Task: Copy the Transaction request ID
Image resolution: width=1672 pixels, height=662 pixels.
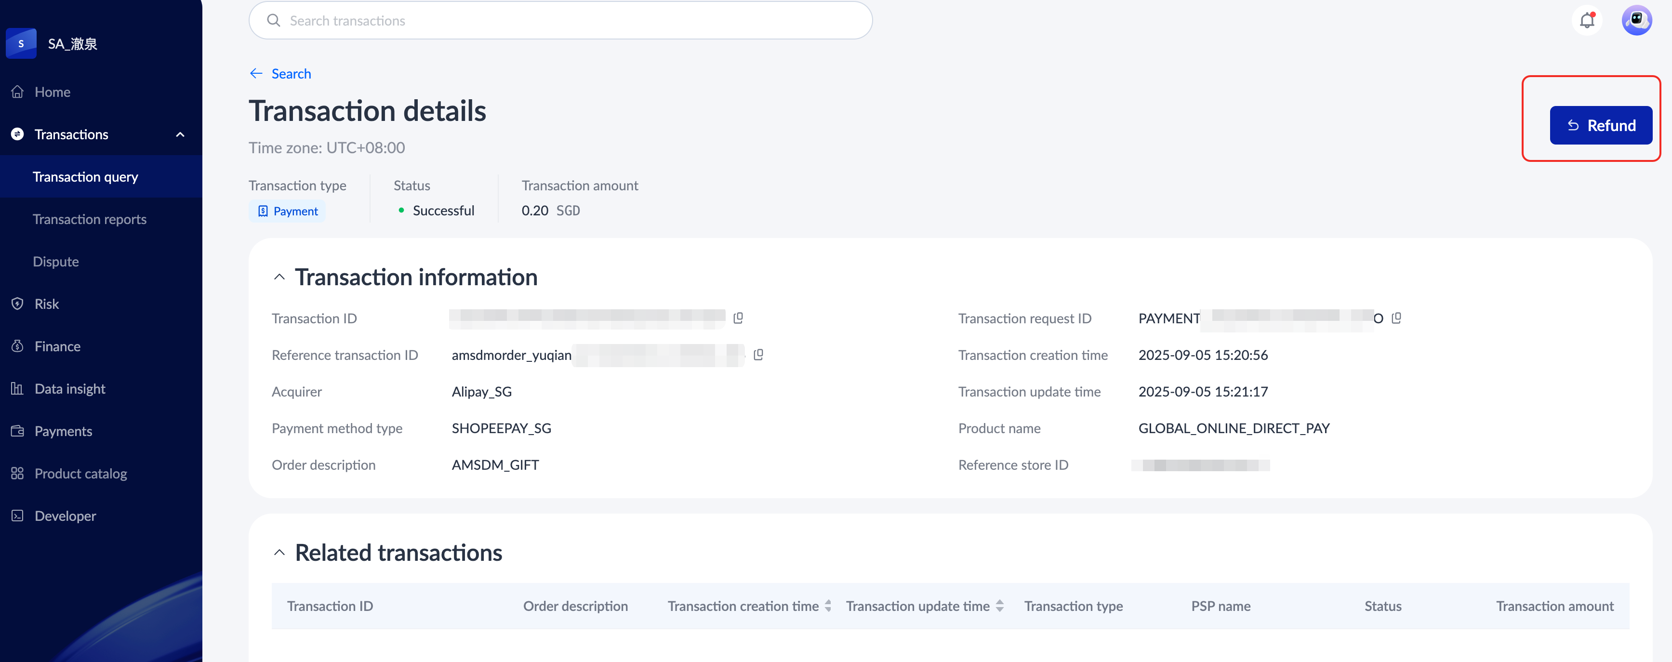Action: (1396, 318)
